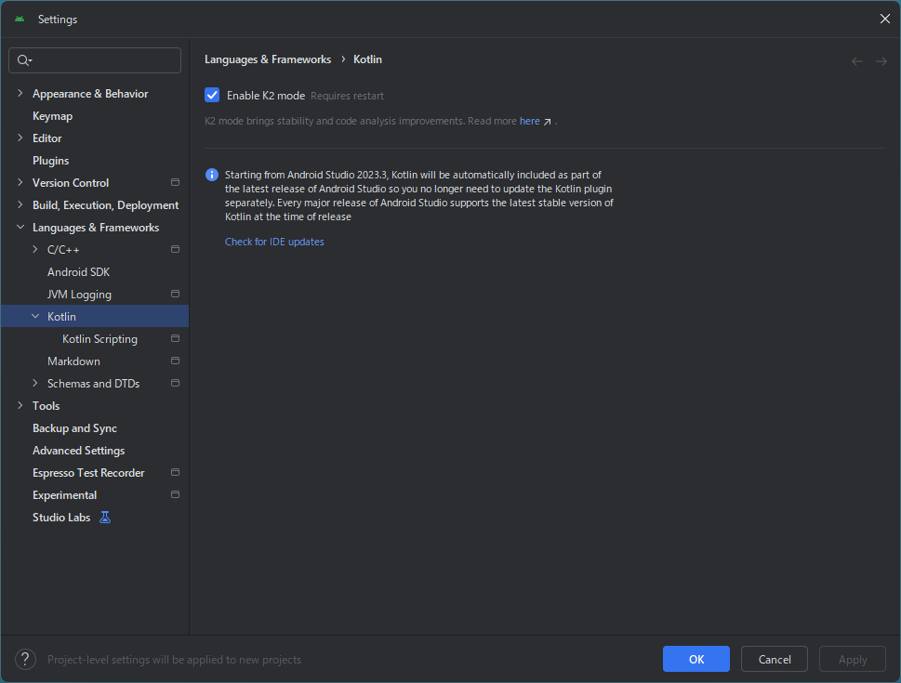
Task: Go back using the left arrow icon
Action: point(856,61)
